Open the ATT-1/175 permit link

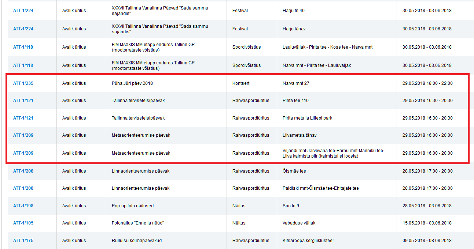[x=23, y=241]
